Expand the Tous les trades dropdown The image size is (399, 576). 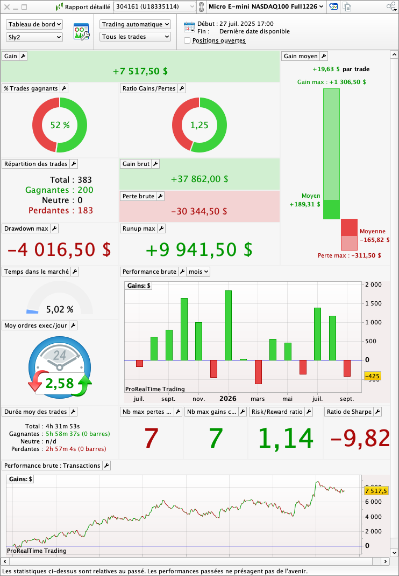click(x=135, y=37)
